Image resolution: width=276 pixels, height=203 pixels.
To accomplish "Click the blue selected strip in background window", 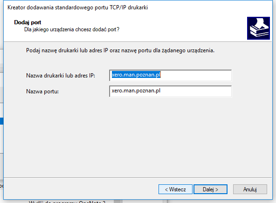I will pos(1,121).
